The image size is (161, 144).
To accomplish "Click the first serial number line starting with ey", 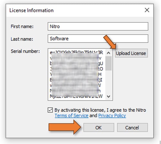I will (76, 52).
